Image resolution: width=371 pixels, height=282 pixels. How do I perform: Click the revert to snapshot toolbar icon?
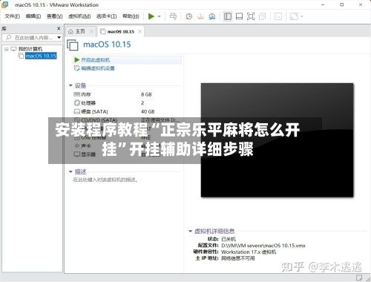(x=200, y=16)
